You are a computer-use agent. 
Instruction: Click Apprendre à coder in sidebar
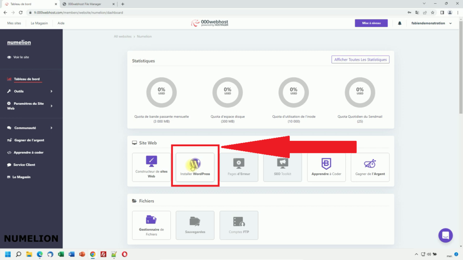click(25, 153)
